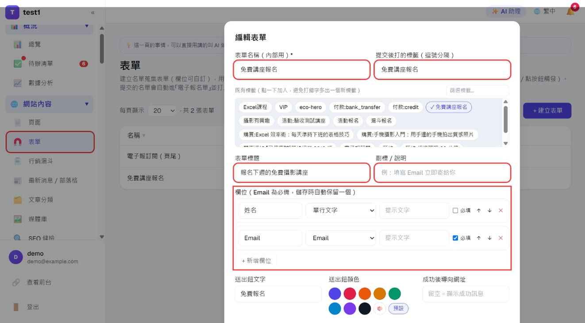Click the 成功後導向網址 input field
Image resolution: width=585 pixels, height=323 pixels.
(466, 294)
